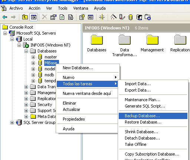
Task: Open Propiedades from context menu
Action: 88,119
